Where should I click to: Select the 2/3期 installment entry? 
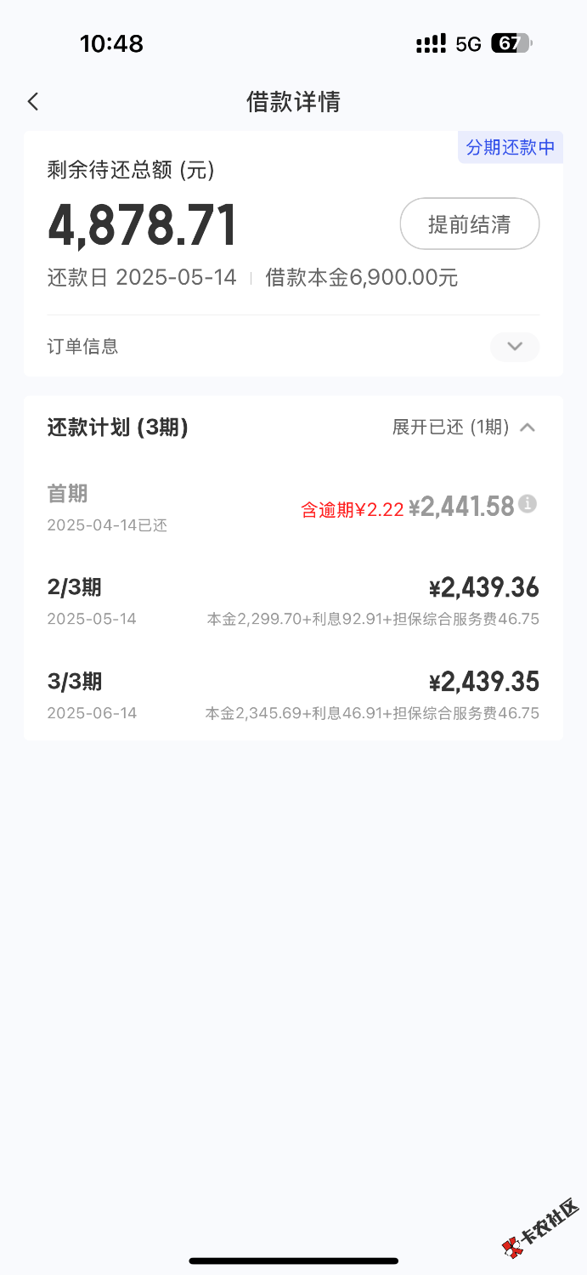coord(75,587)
